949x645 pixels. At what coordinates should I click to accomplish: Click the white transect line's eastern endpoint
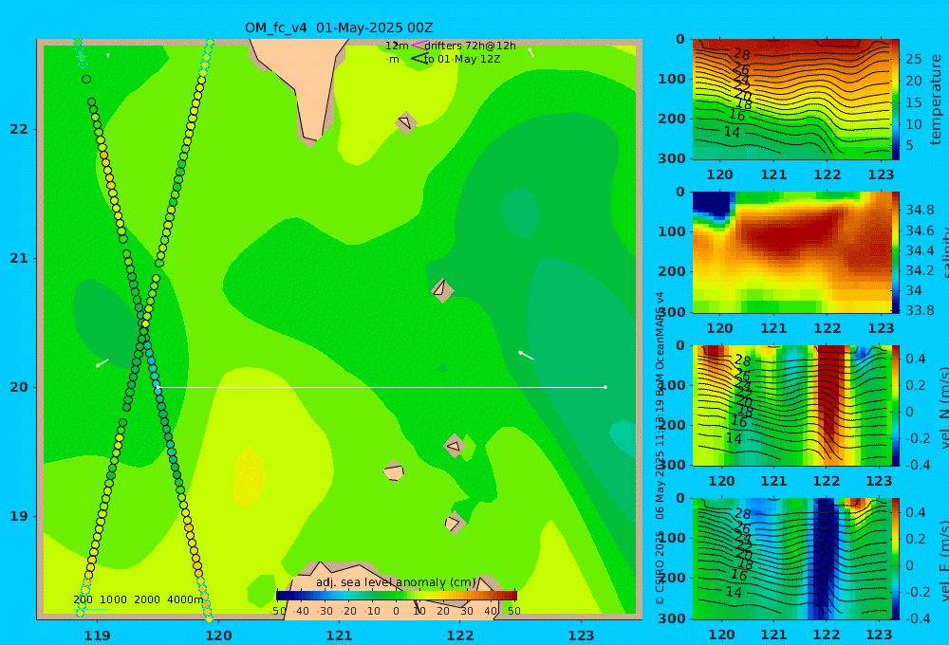point(605,387)
